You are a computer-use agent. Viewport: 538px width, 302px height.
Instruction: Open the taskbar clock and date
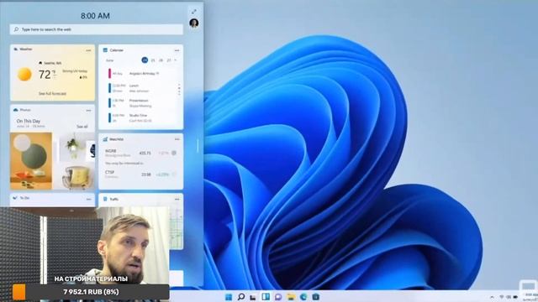[530, 297]
